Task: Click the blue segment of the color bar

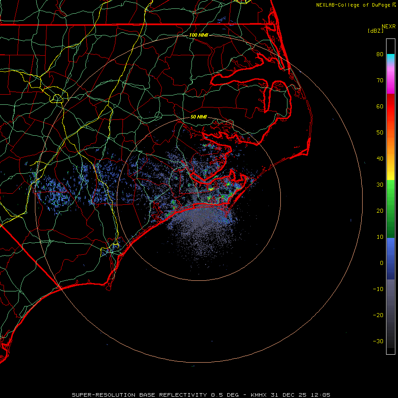Action: click(390, 258)
